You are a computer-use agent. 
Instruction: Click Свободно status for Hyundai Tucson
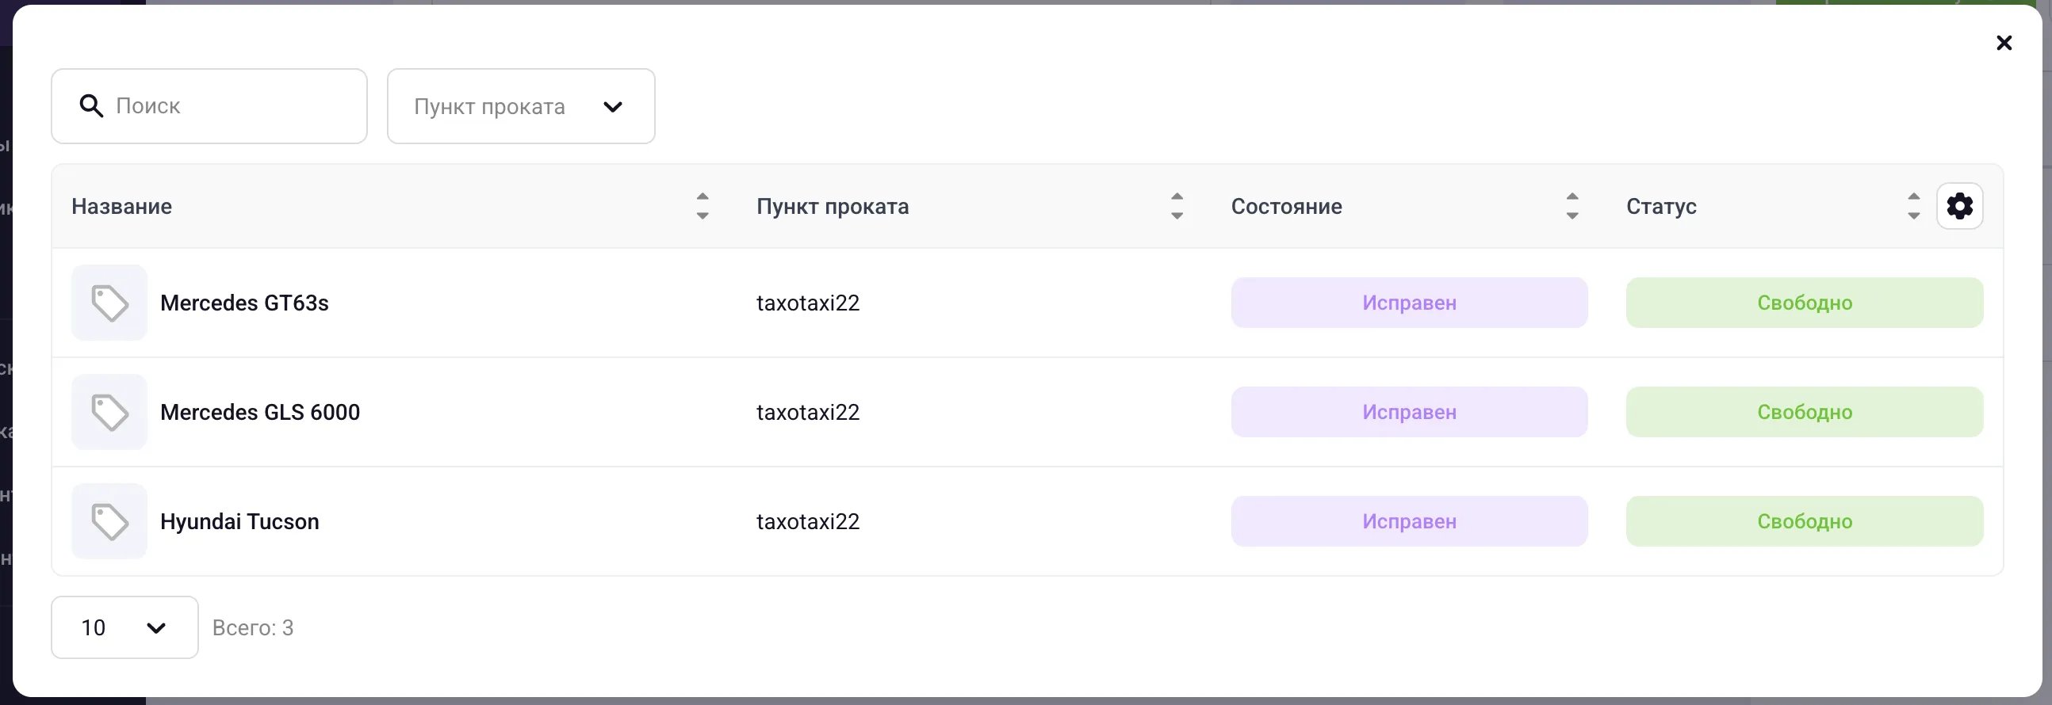1805,521
